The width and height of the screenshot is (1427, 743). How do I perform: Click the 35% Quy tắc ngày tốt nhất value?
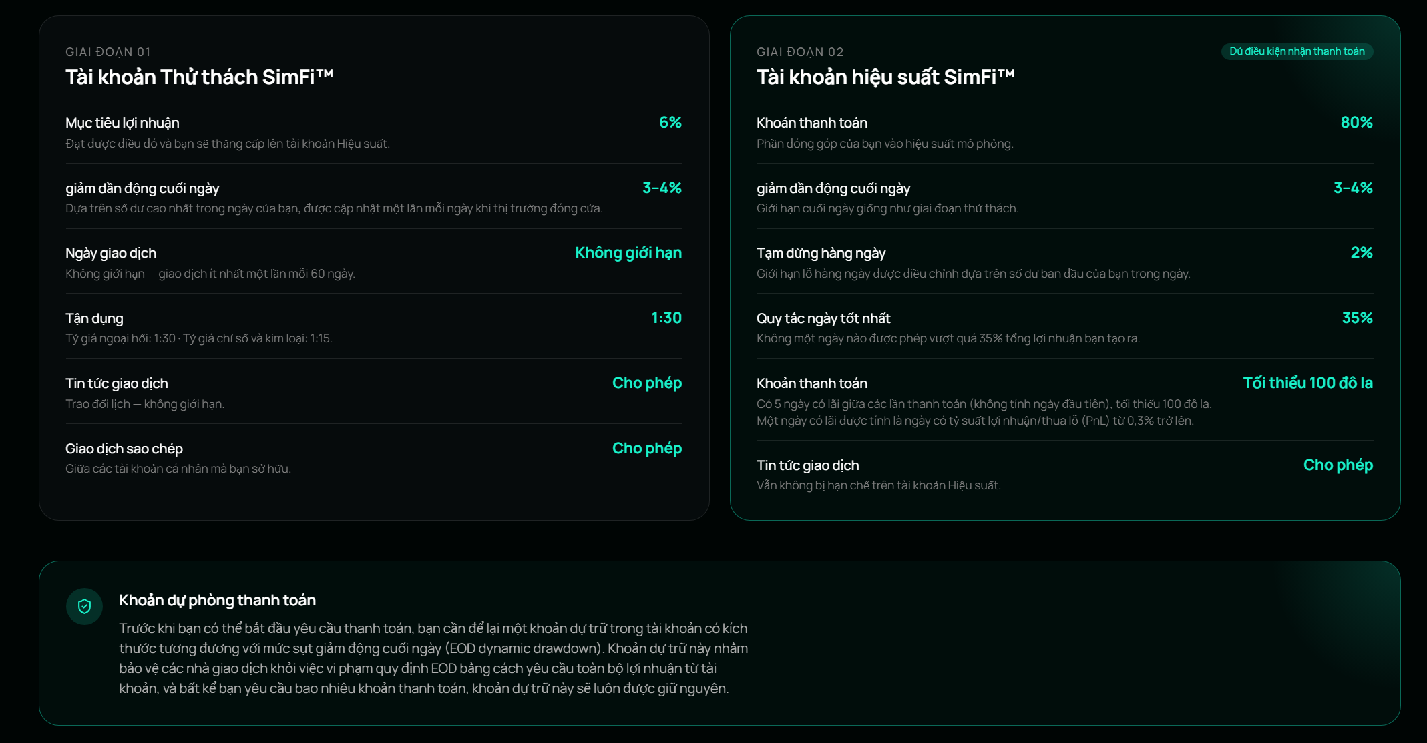[1358, 318]
